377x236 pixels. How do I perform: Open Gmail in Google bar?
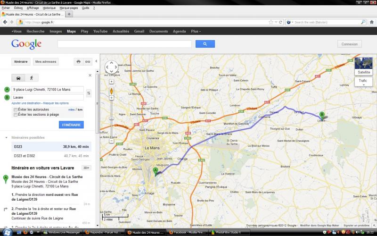[x=139, y=31]
